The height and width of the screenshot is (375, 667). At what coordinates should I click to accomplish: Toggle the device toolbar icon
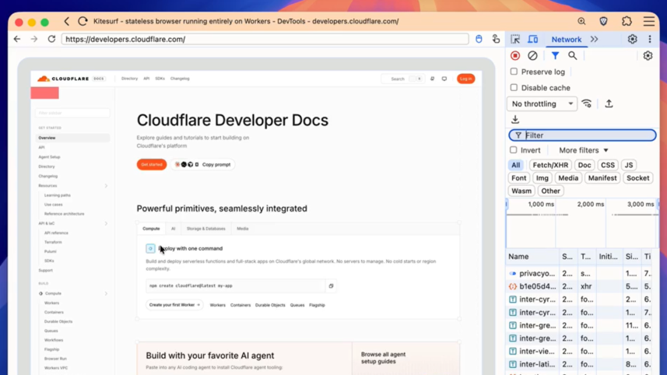tap(532, 39)
